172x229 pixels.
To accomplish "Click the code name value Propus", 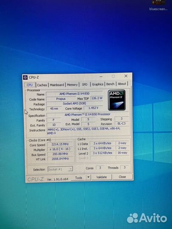I will point(61,99).
